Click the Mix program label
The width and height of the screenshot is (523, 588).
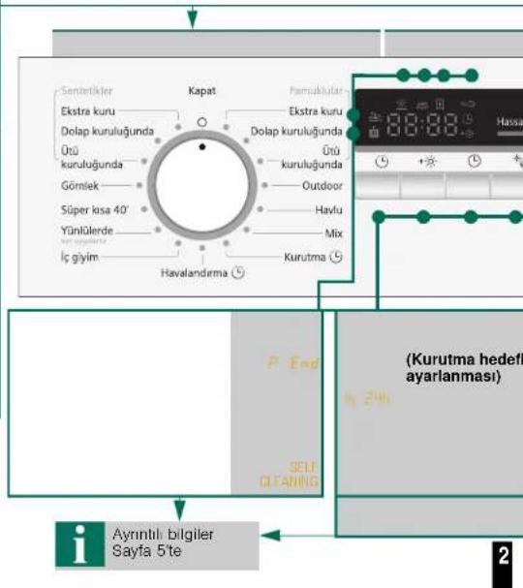tap(334, 233)
